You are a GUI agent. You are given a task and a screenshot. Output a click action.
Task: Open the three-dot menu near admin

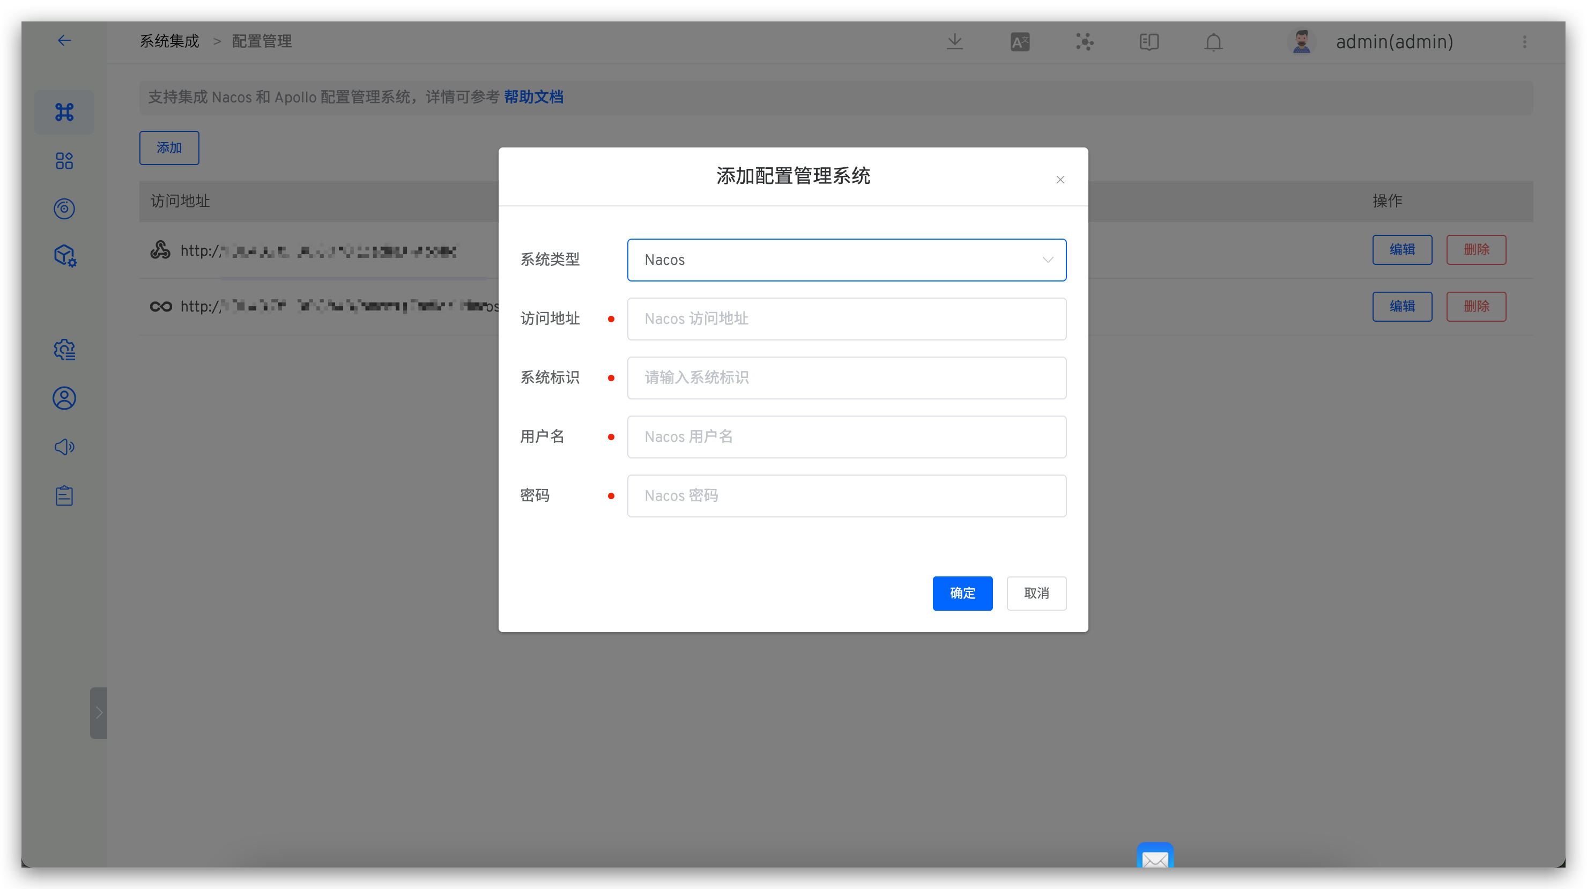pyautogui.click(x=1525, y=42)
